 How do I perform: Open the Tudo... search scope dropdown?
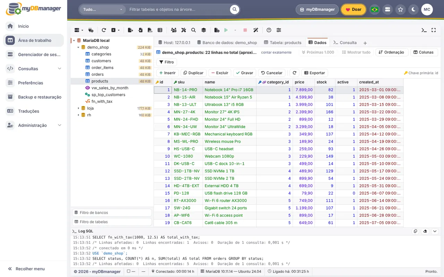[103, 10]
